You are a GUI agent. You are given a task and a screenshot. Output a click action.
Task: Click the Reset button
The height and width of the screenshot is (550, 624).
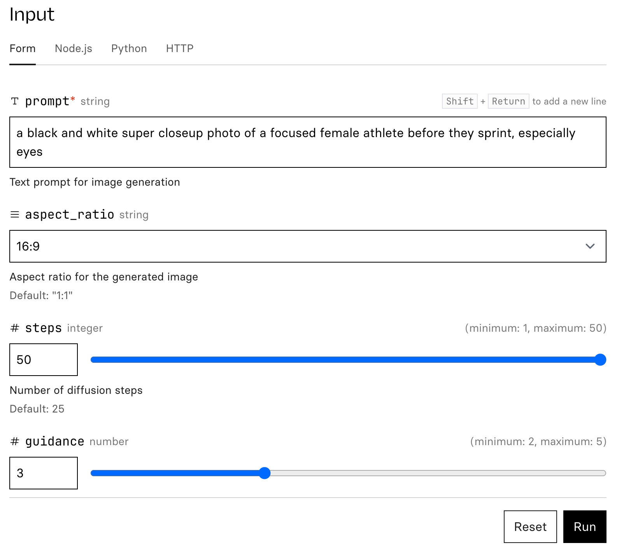530,527
